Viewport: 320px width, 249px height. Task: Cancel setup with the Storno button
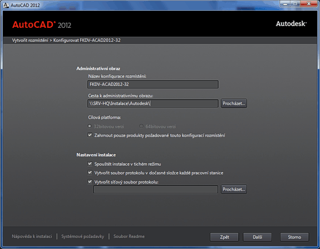click(294, 237)
